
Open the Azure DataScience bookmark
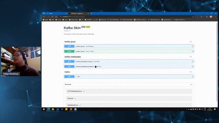pos(113,20)
